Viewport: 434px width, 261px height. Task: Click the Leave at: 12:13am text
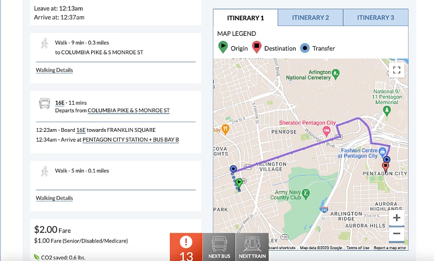coord(59,9)
